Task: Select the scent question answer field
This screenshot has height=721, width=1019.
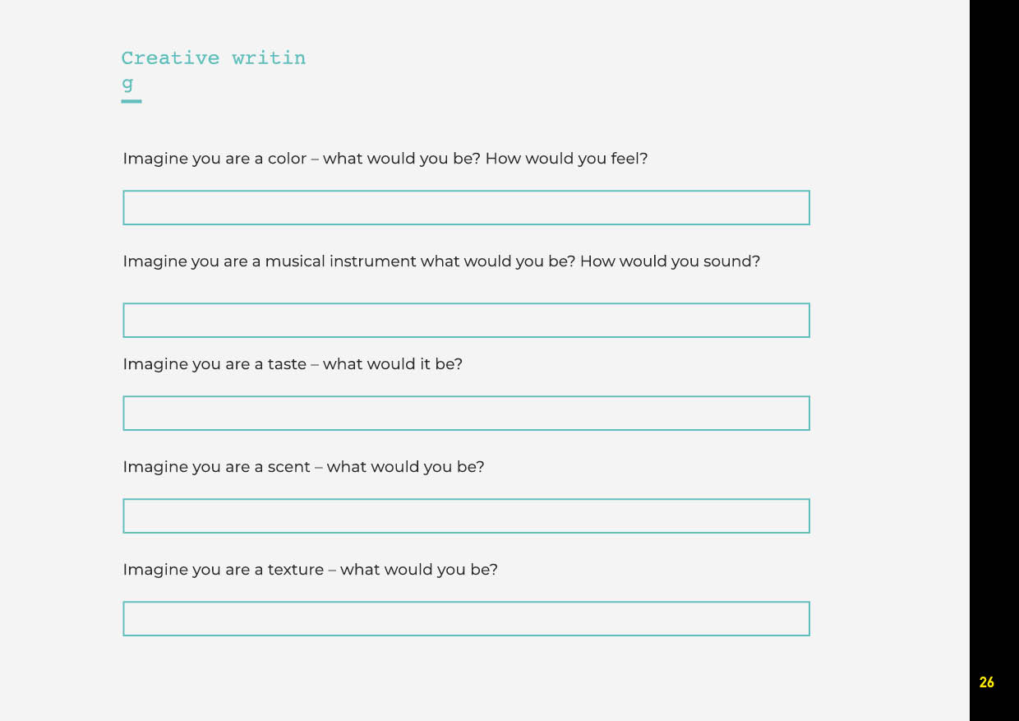Action: click(466, 516)
